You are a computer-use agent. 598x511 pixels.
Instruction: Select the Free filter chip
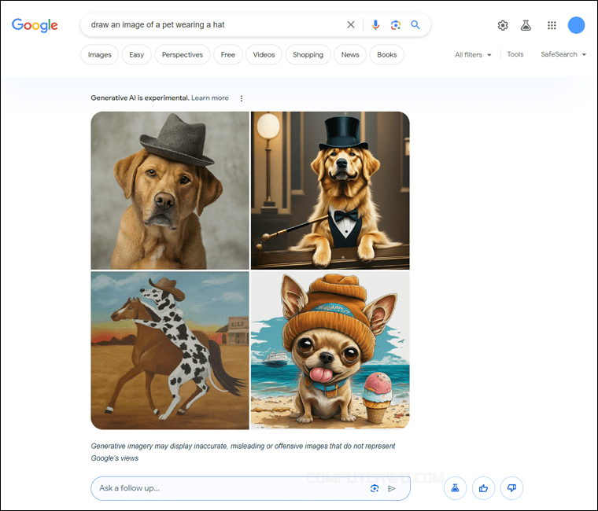coord(227,54)
